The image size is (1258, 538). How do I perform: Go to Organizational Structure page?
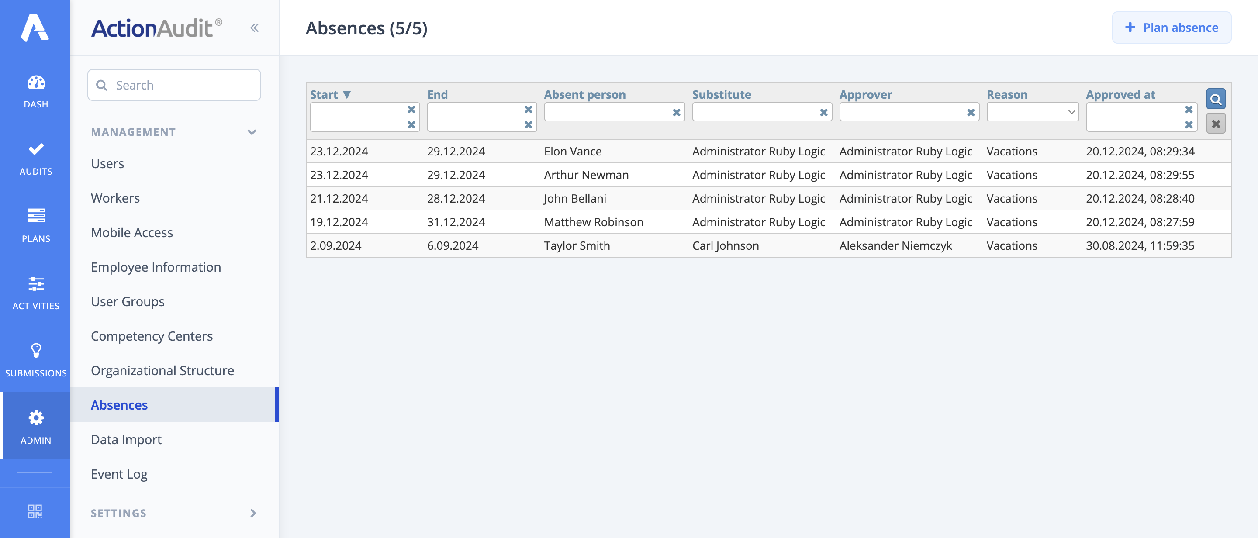click(162, 370)
